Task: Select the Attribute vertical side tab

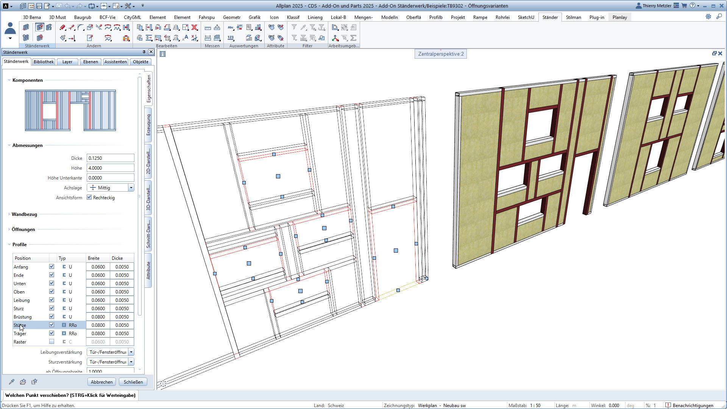Action: pos(148,270)
